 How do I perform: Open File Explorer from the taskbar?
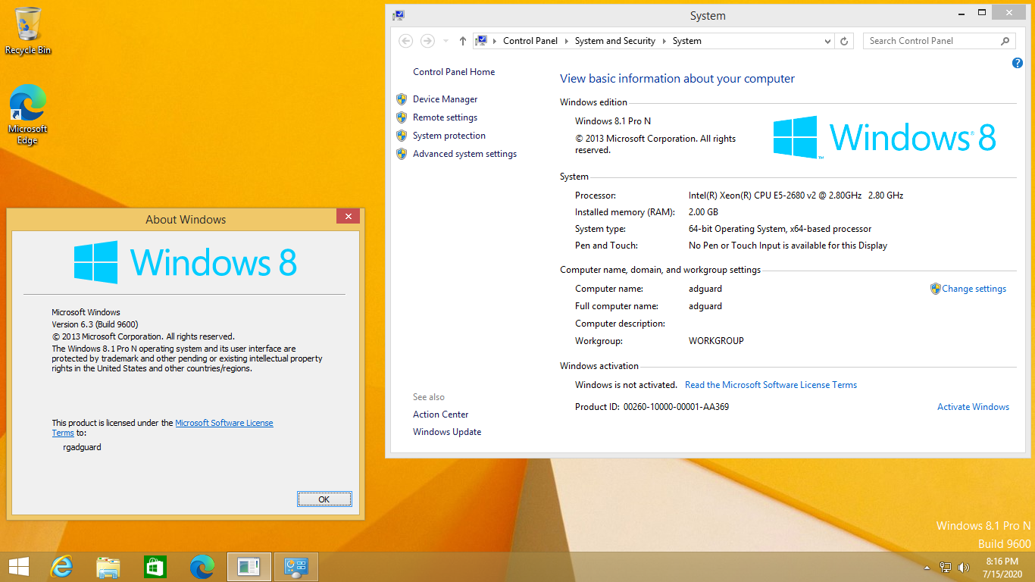108,567
